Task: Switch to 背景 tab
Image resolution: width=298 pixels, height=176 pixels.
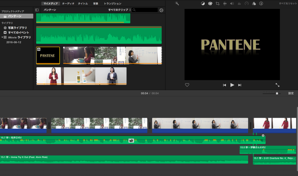Action: (x=95, y=3)
